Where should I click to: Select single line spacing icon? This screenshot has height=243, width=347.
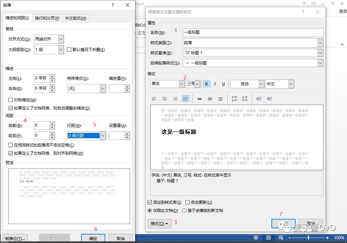click(199, 98)
